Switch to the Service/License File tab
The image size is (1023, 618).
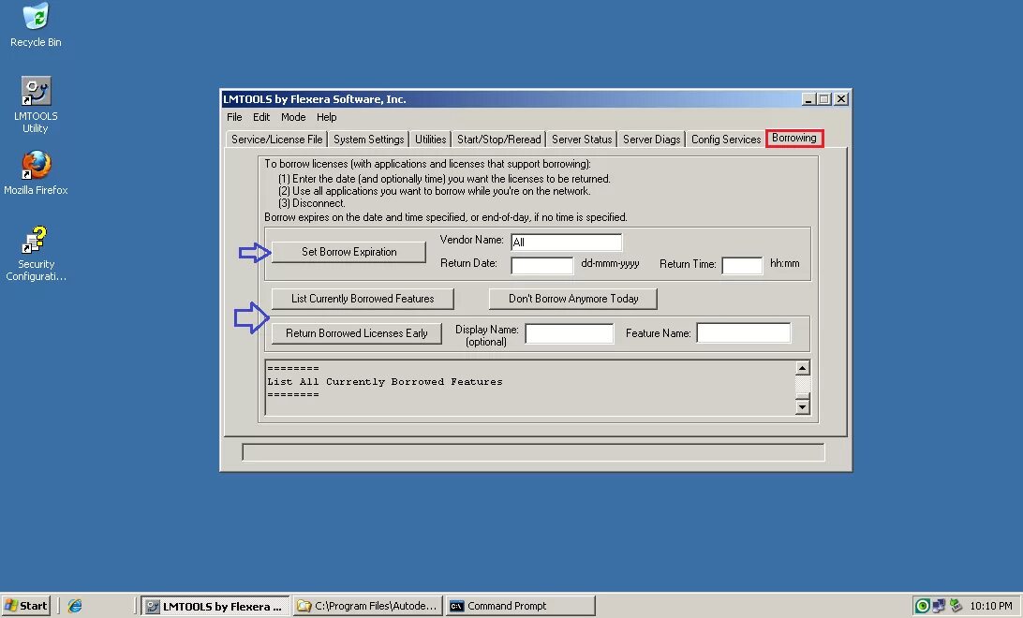tap(276, 140)
